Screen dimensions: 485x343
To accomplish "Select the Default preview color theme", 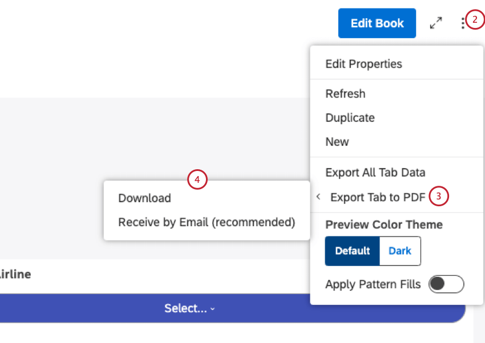I will 352,251.
